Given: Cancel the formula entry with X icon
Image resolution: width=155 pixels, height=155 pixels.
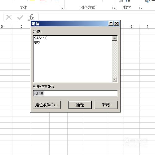Looking at the screenshot, I should pyautogui.click(x=9, y=17).
